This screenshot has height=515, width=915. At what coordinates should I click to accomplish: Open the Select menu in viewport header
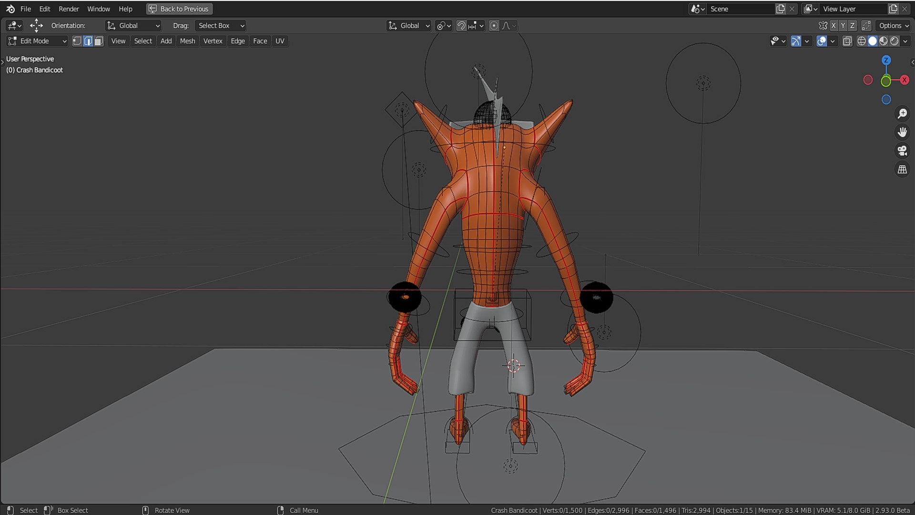(x=143, y=41)
